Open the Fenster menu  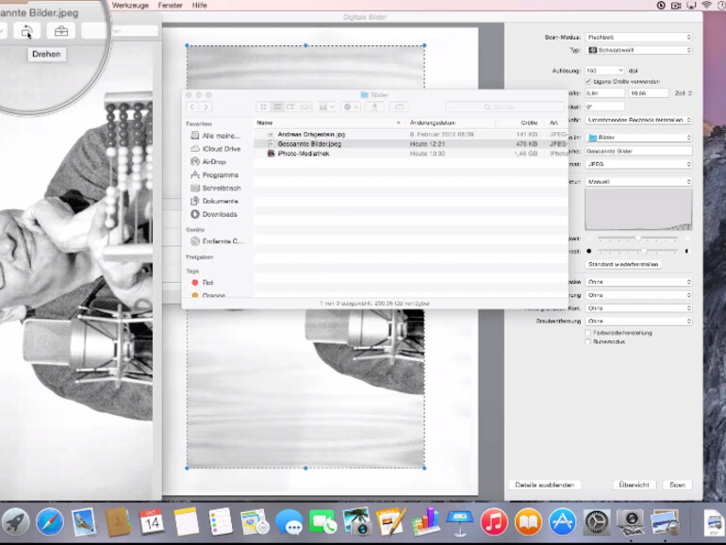[x=170, y=5]
